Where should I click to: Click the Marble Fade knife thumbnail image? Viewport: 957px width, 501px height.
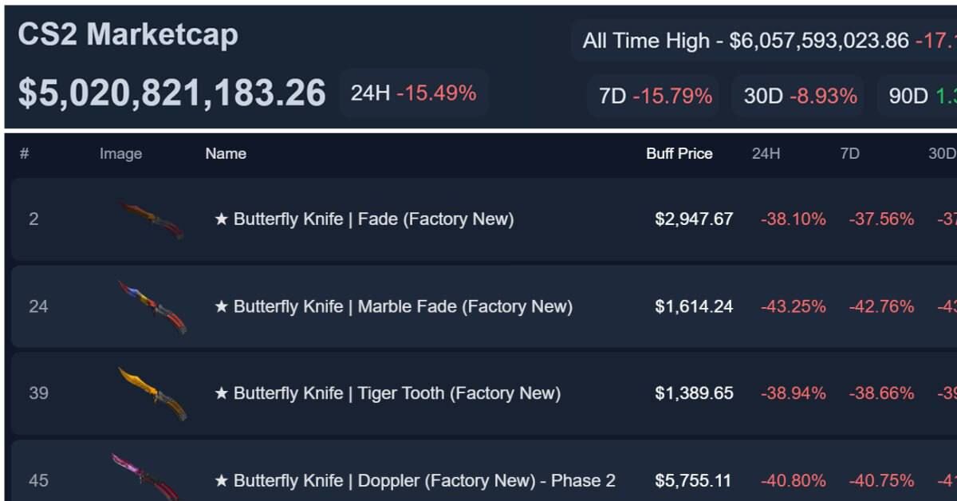click(153, 306)
